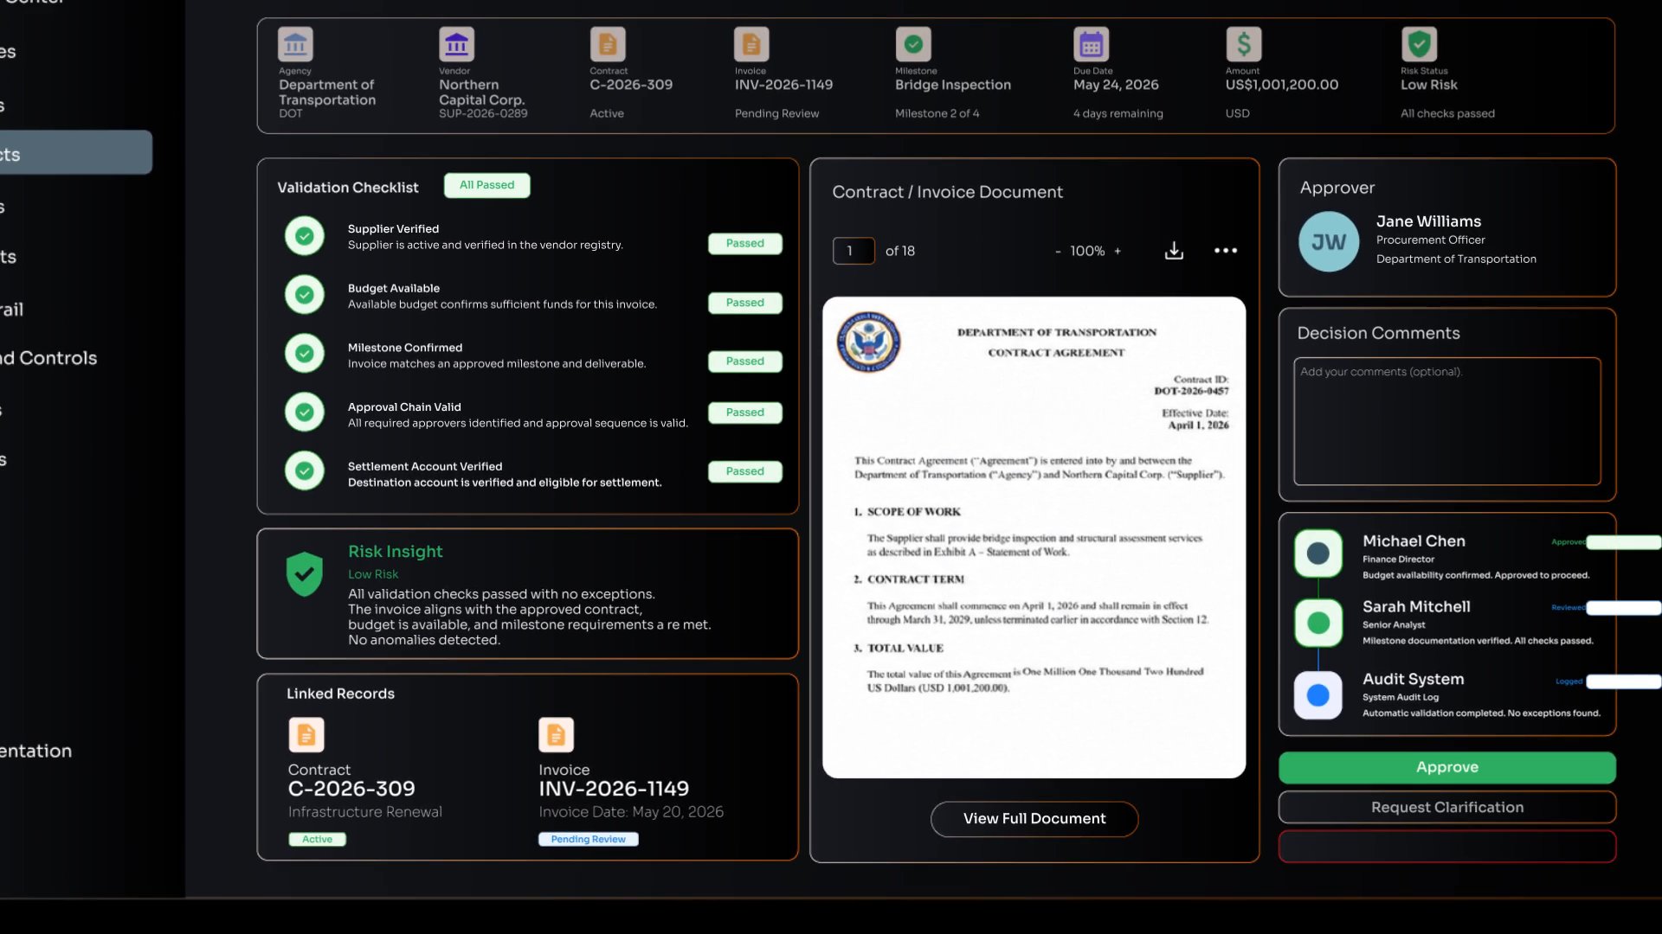Open linked contract C-2026-309 record
This screenshot has height=934, width=1662.
click(x=351, y=789)
